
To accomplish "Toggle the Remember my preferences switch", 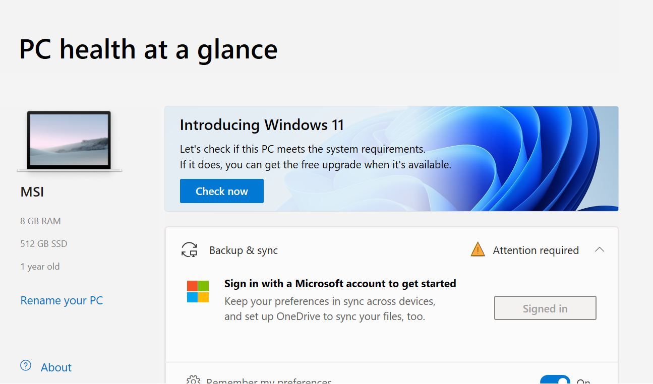I will point(555,380).
